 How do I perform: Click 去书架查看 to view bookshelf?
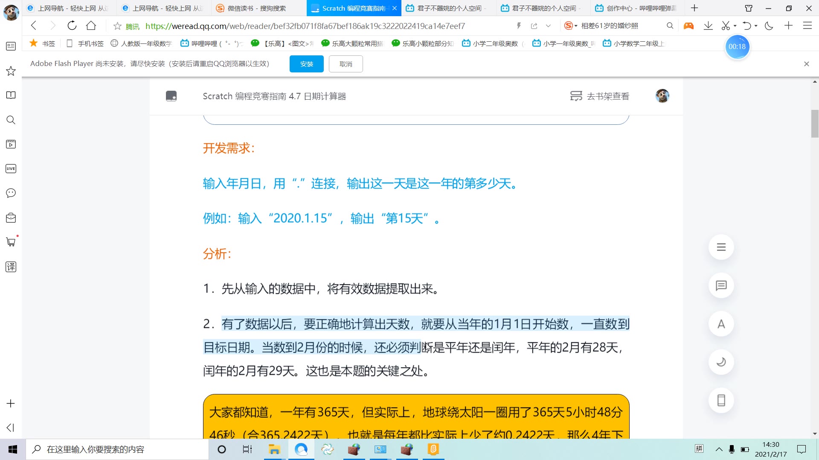pos(609,96)
